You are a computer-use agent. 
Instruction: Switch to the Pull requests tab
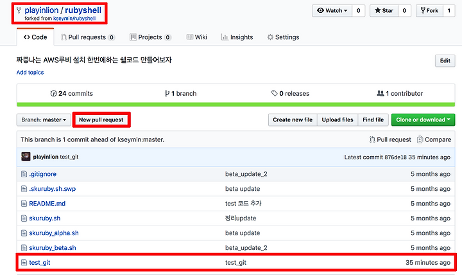coord(87,37)
